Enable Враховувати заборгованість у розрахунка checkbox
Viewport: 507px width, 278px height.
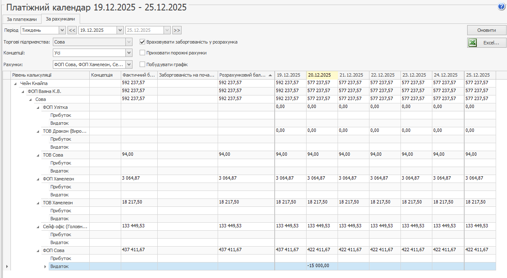tap(143, 42)
